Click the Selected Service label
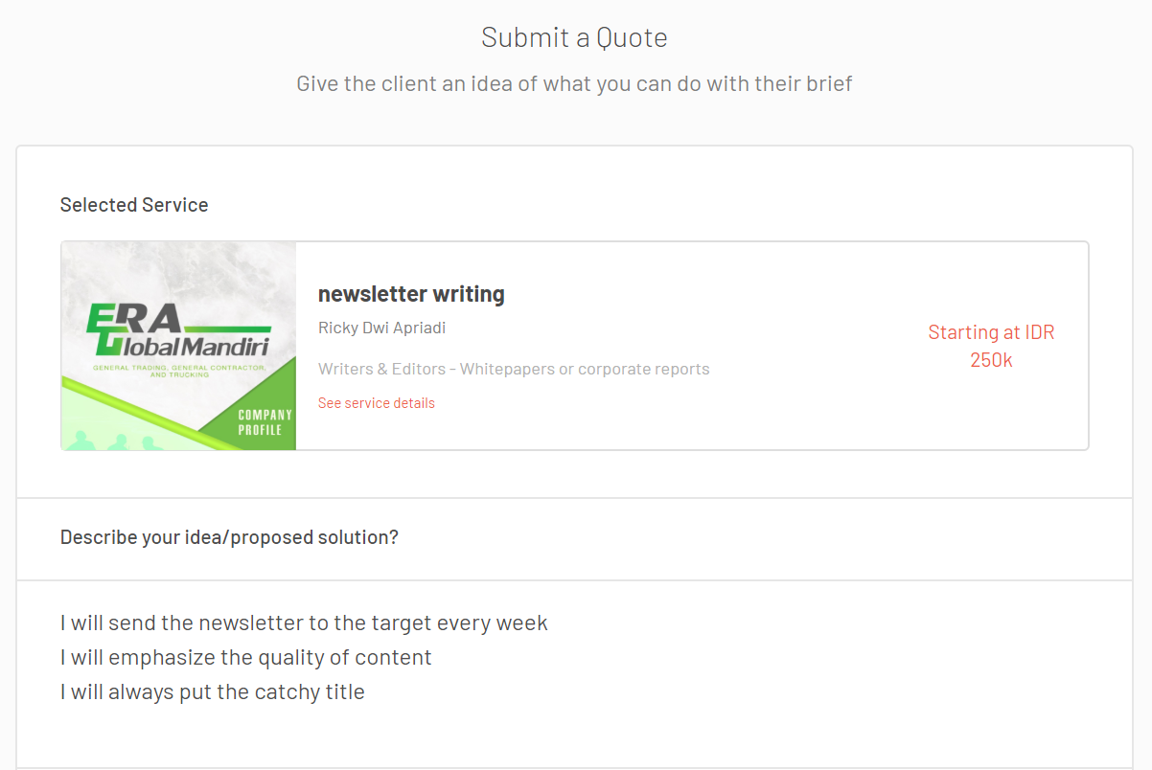 tap(134, 205)
